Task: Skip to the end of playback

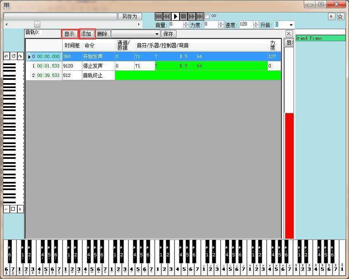Action: coord(200,16)
